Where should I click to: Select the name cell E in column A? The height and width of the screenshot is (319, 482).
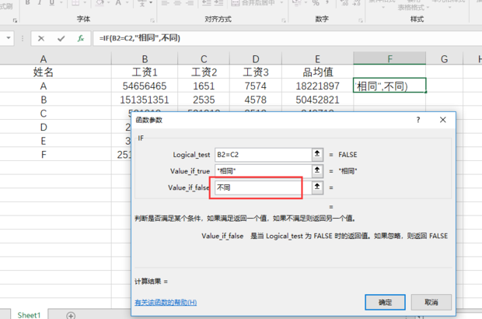(x=44, y=141)
